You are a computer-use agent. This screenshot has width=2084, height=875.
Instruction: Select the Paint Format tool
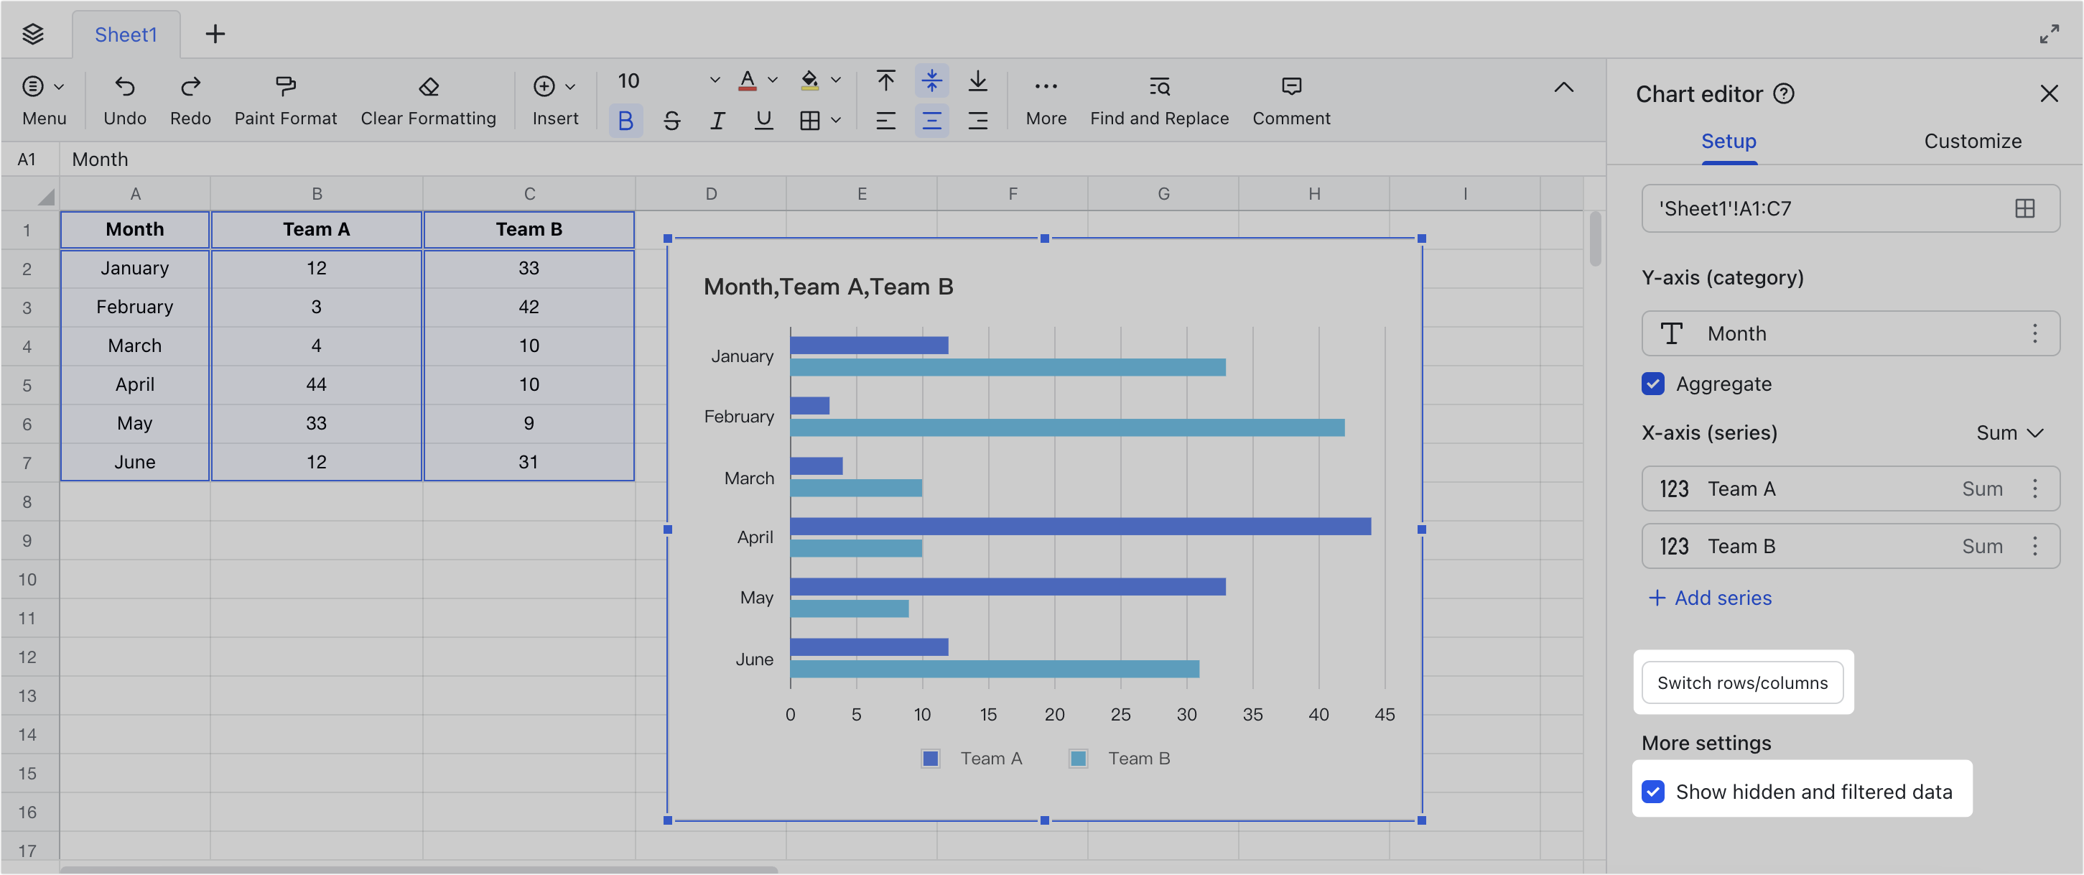285,98
